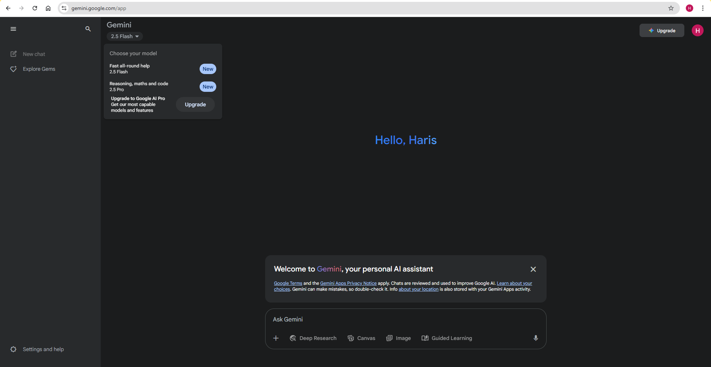Open Settings and help in the sidebar

(x=43, y=349)
